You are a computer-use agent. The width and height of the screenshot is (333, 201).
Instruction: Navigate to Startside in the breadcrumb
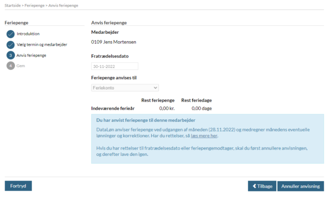tap(13, 6)
